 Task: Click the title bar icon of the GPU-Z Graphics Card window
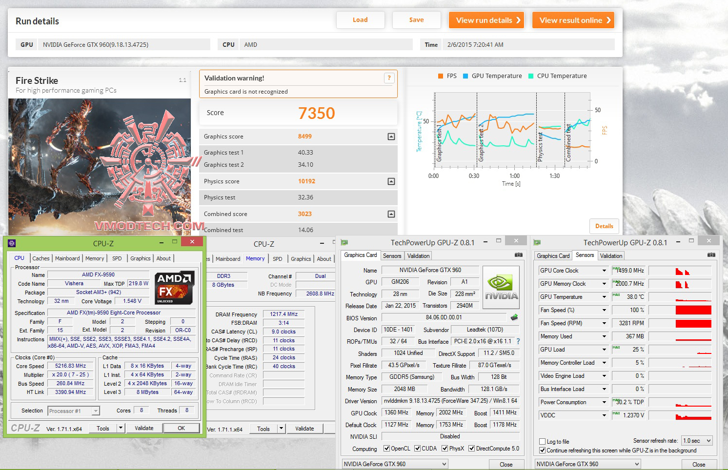pyautogui.click(x=344, y=242)
